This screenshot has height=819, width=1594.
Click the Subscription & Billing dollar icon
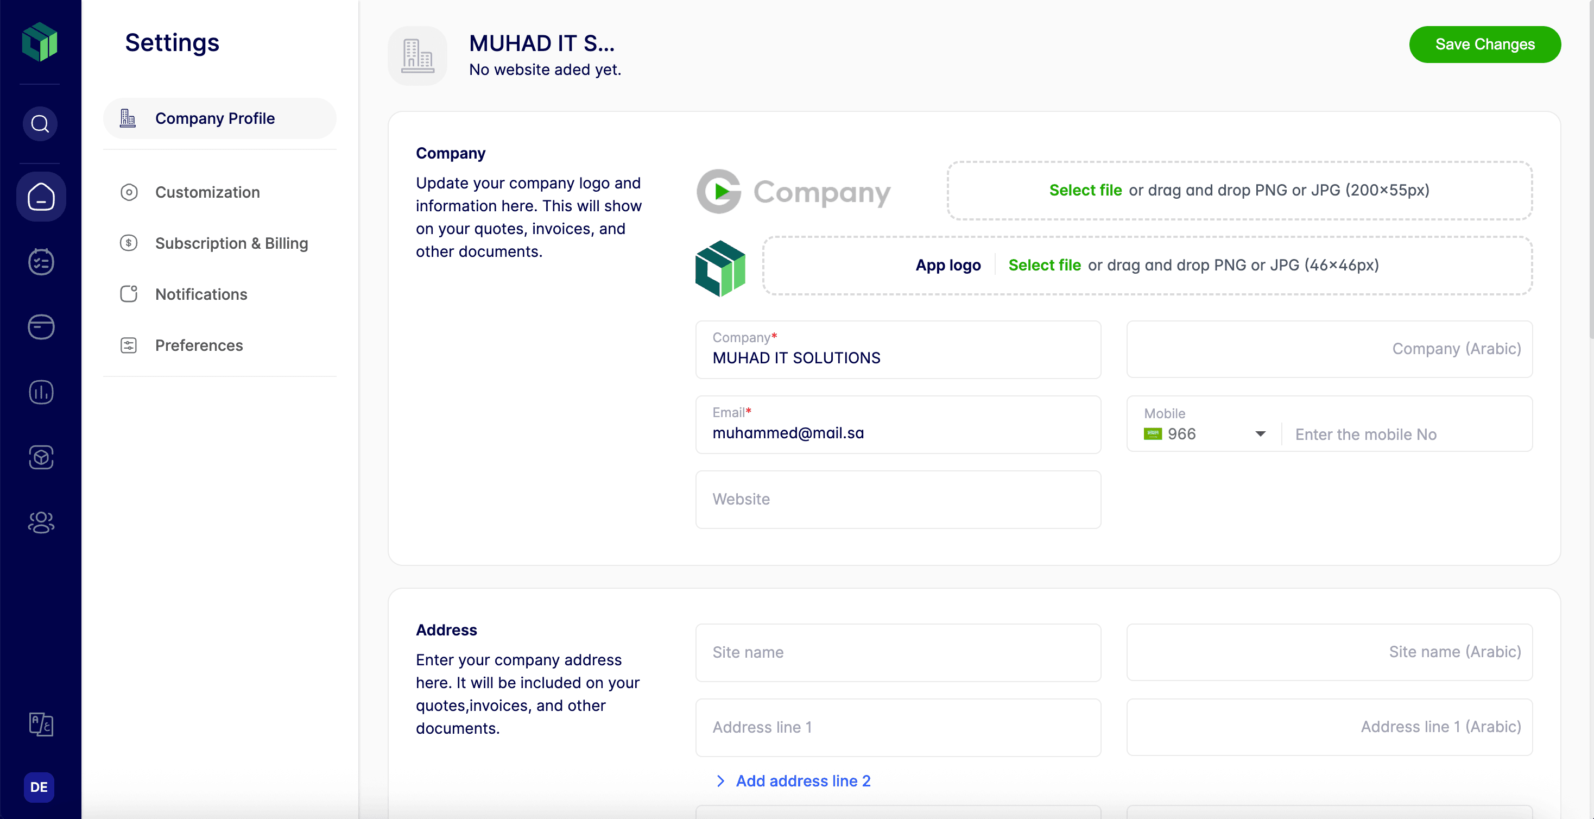[x=129, y=243]
